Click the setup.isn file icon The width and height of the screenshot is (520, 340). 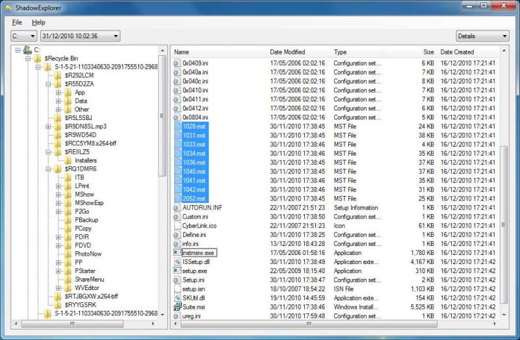177,289
